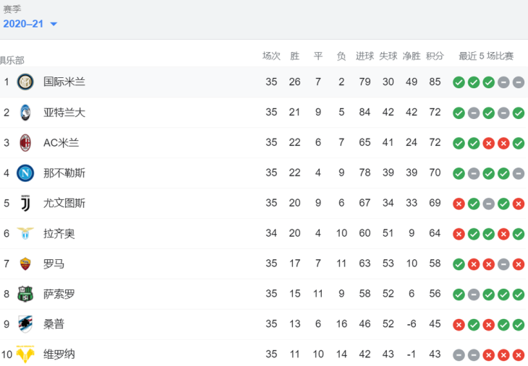Open the 尤文图斯 team link
Viewport: 528px width, 366px height.
coord(64,203)
